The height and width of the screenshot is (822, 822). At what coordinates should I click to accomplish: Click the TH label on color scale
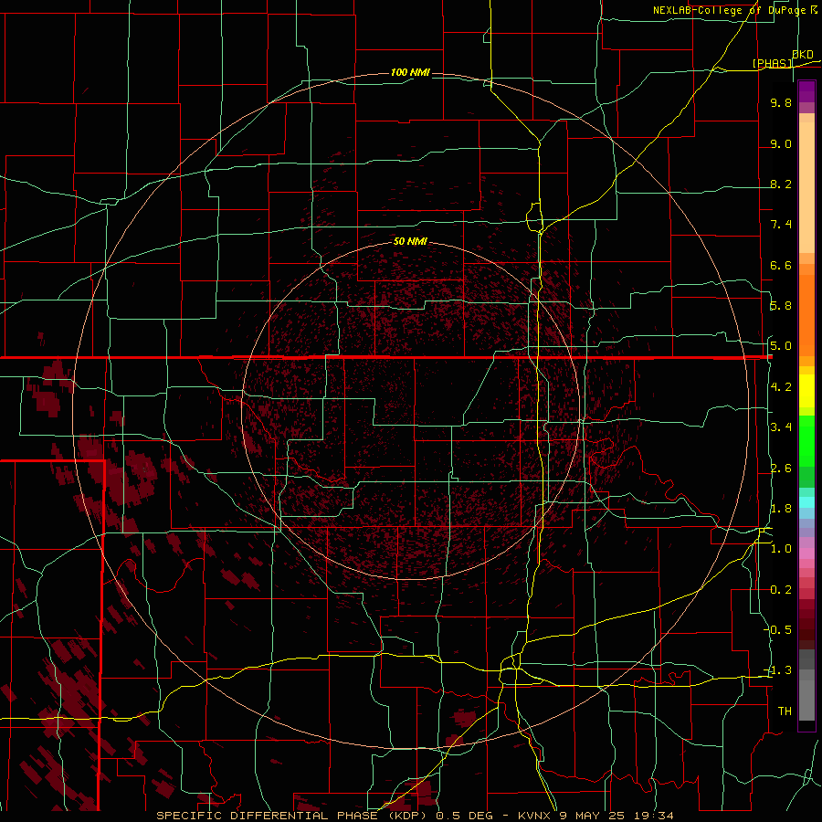[x=785, y=711]
